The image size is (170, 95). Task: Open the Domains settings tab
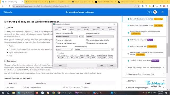60,28
